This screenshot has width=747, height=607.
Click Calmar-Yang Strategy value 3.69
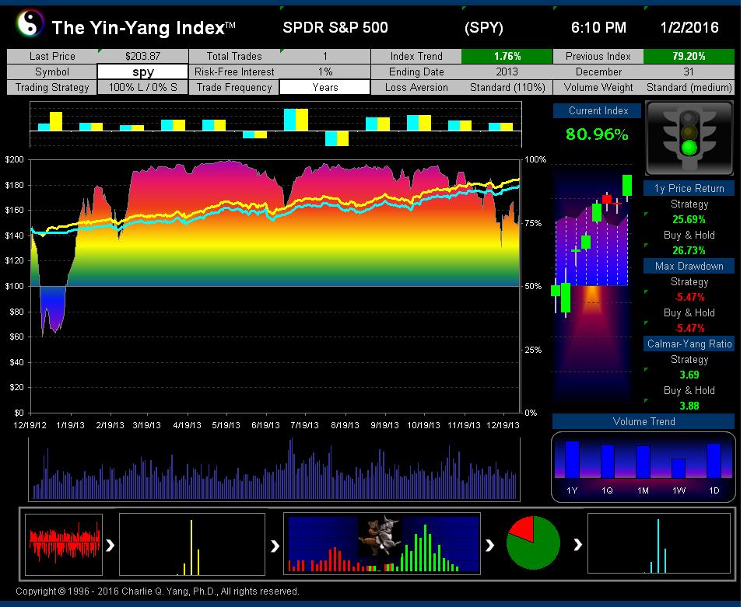coord(689,375)
